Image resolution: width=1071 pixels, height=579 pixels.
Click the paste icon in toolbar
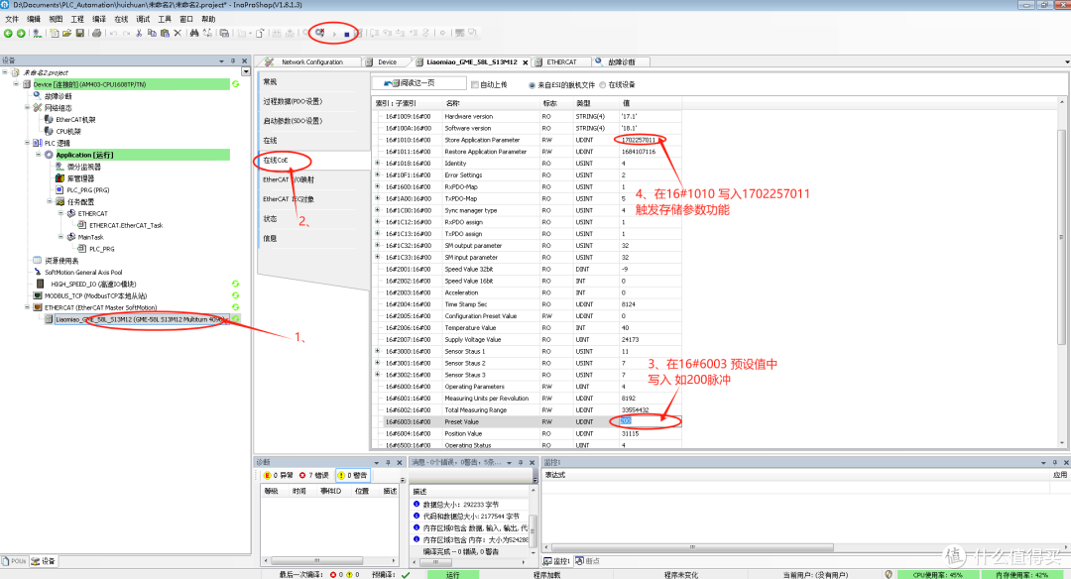click(165, 33)
